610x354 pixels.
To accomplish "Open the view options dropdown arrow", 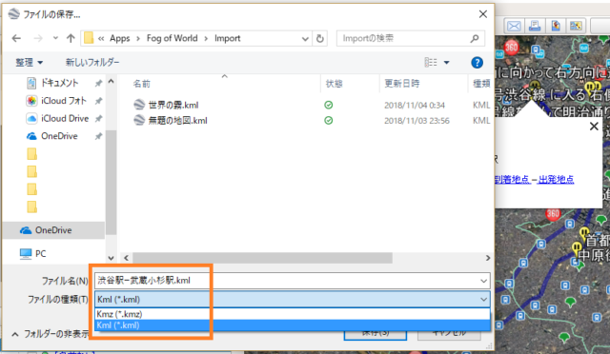I will [447, 63].
